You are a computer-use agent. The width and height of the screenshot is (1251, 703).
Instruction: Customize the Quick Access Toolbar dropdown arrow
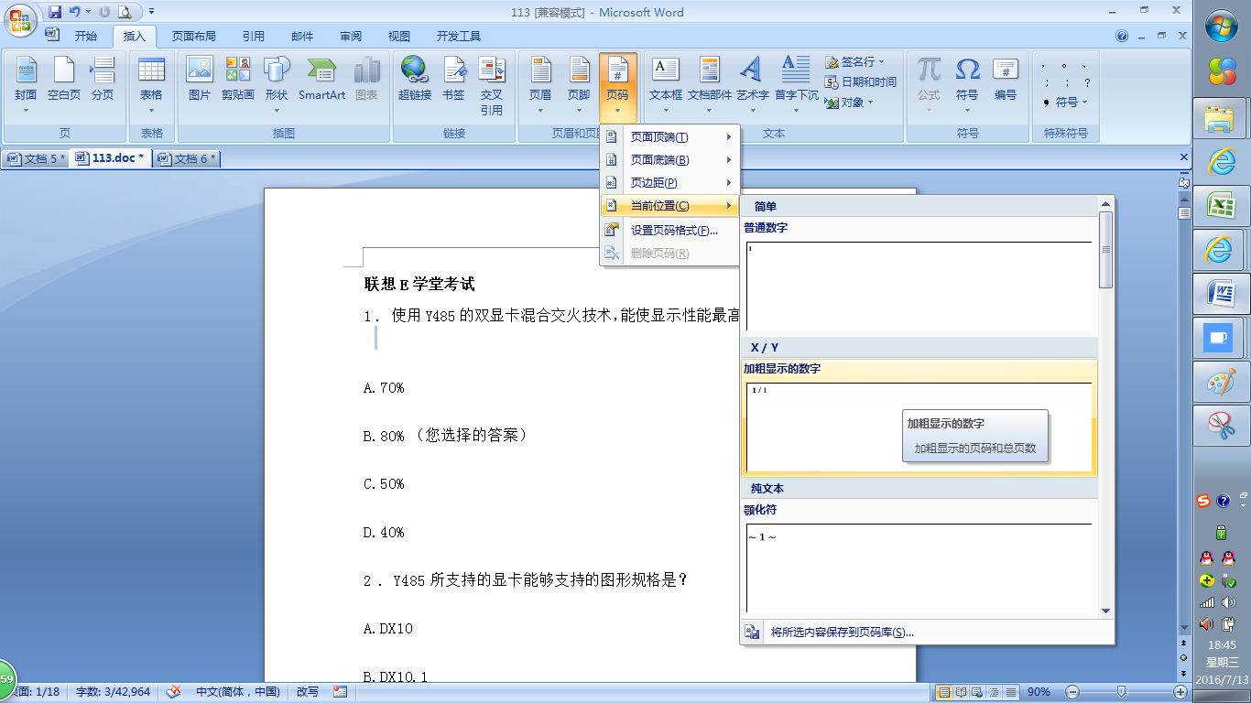151,12
